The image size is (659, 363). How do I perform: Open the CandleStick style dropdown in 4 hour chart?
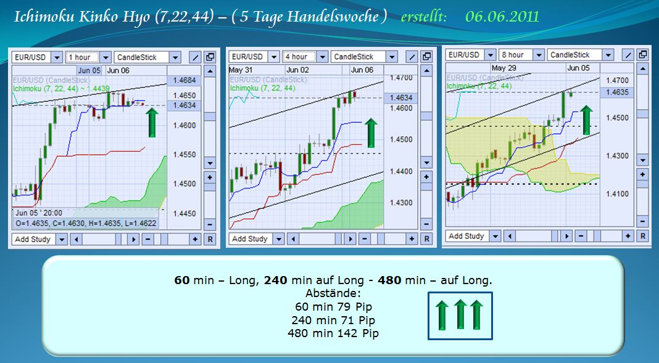click(x=392, y=57)
